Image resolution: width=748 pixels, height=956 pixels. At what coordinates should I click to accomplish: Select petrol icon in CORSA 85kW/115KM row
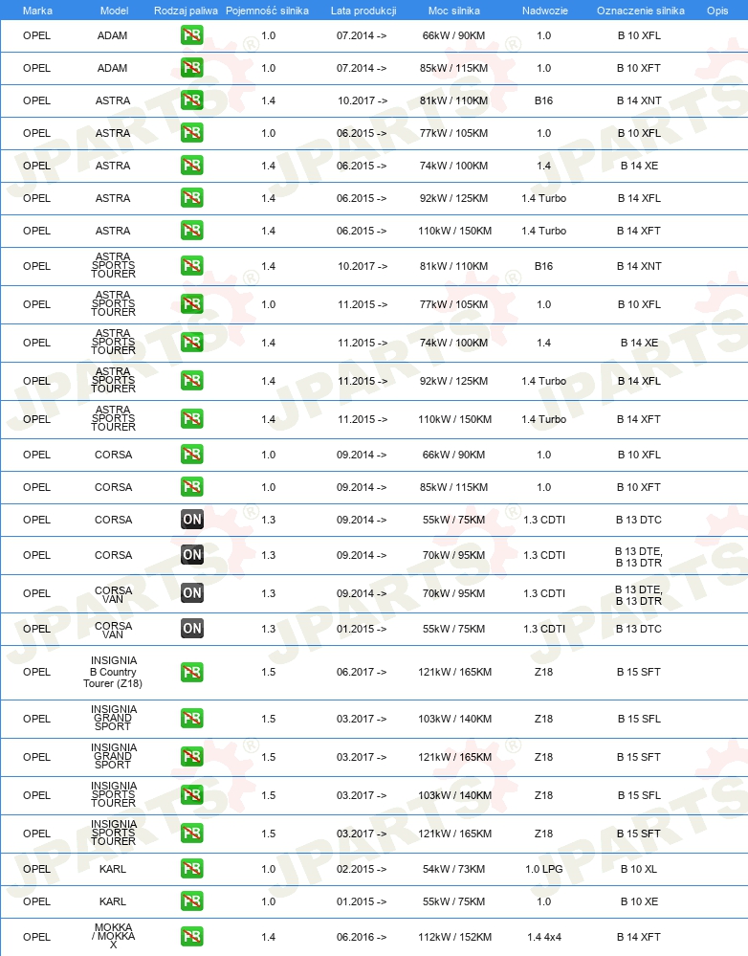(192, 487)
